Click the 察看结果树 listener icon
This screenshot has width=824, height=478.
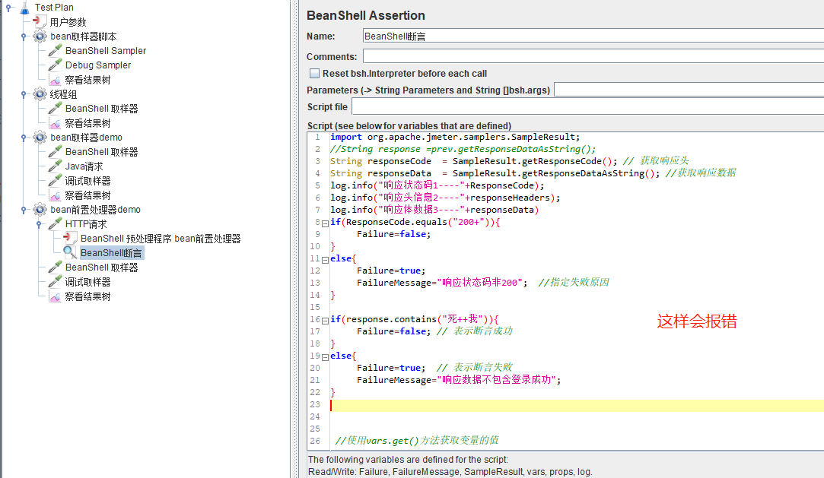tap(55, 79)
